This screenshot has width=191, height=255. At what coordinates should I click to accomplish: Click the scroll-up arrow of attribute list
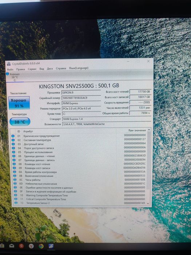(149, 130)
